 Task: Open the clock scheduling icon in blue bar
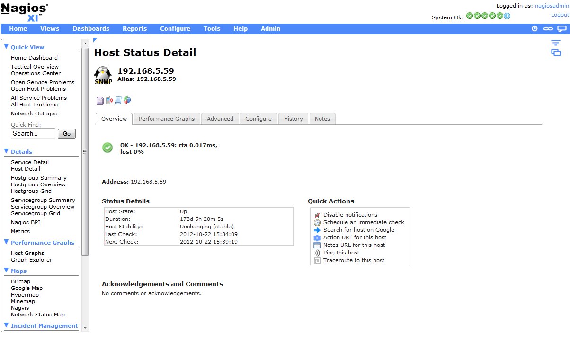[x=535, y=29]
